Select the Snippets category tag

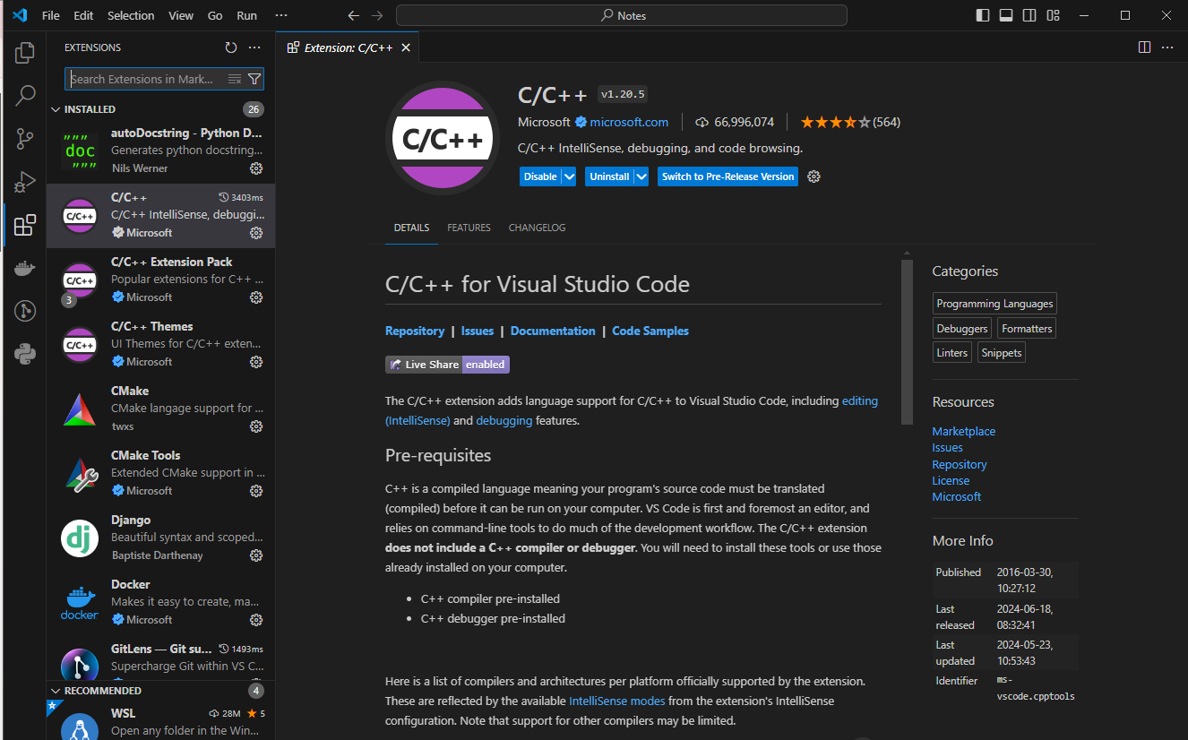1002,353
